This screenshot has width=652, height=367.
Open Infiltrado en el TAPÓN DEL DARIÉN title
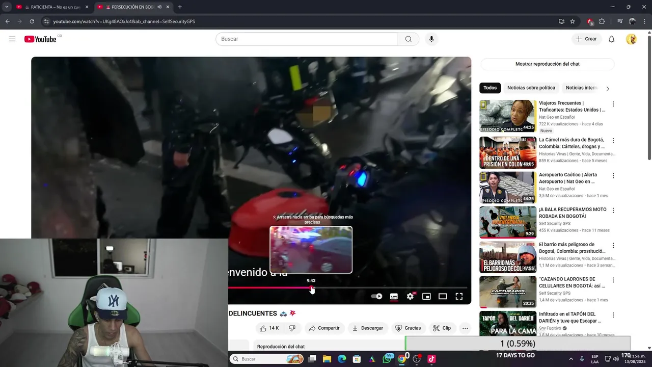pyautogui.click(x=570, y=318)
